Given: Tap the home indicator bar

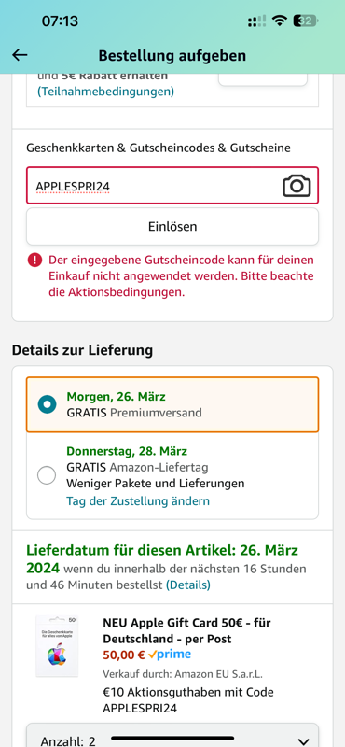Looking at the screenshot, I should pyautogui.click(x=172, y=738).
